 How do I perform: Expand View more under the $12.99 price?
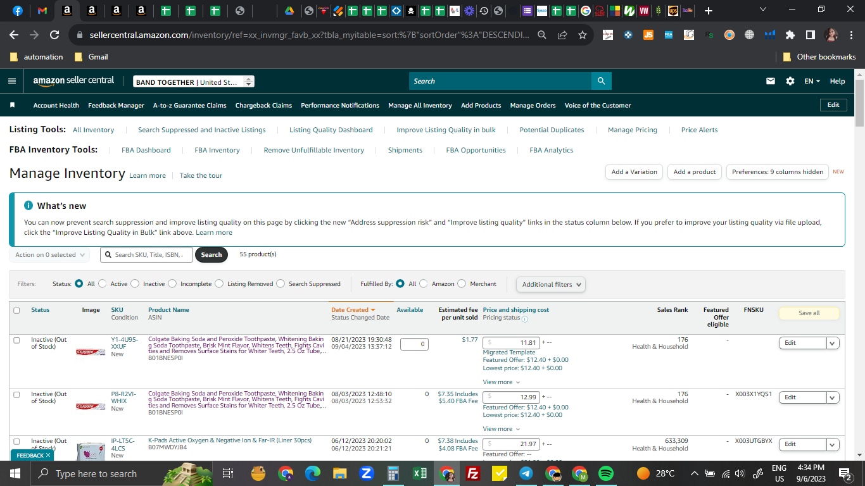point(502,429)
